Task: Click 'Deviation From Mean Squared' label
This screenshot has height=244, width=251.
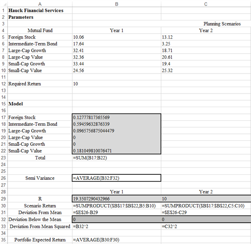Action: (40, 227)
